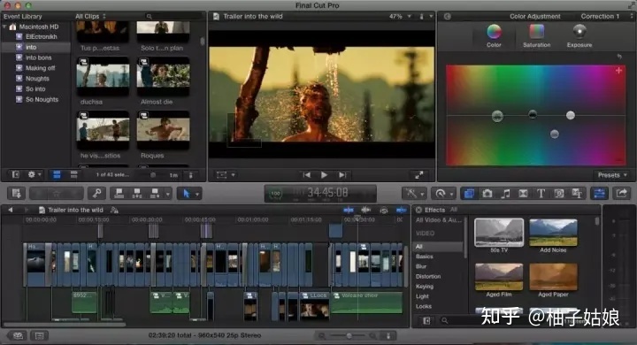The height and width of the screenshot is (345, 637).
Task: Toggle Event Library sidebar button
Action: coord(15,175)
